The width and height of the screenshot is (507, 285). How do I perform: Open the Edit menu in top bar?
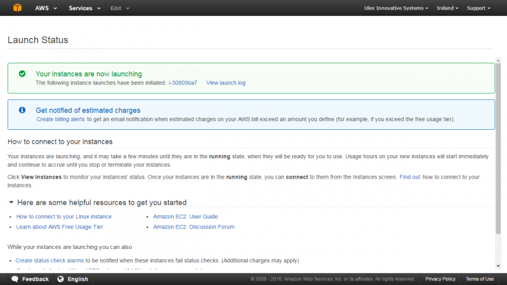[x=120, y=8]
